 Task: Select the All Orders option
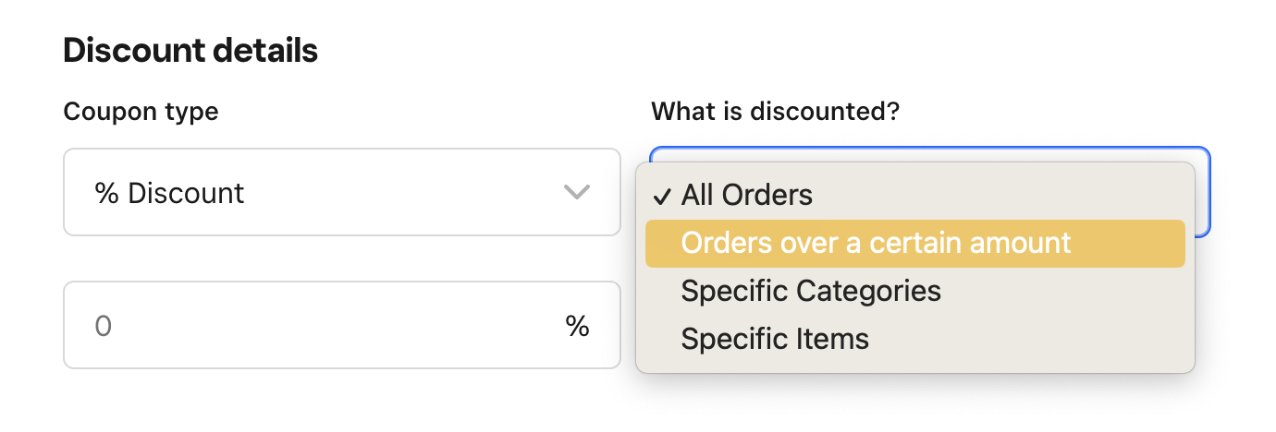(x=746, y=196)
